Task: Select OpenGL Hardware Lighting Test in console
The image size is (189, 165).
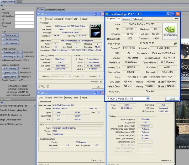Action: click(x=14, y=106)
